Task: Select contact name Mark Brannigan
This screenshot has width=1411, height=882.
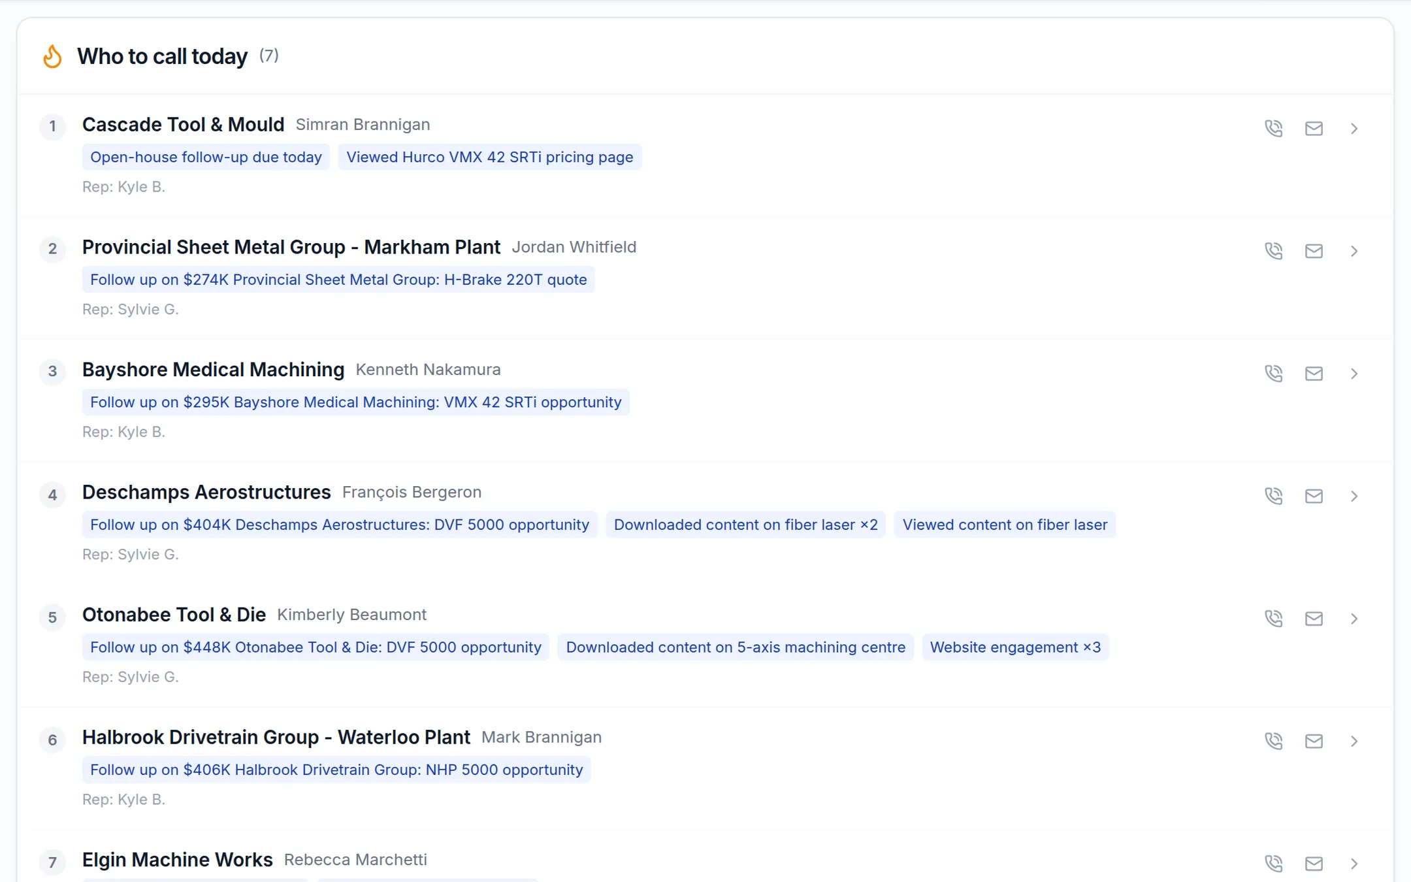Action: click(x=542, y=737)
